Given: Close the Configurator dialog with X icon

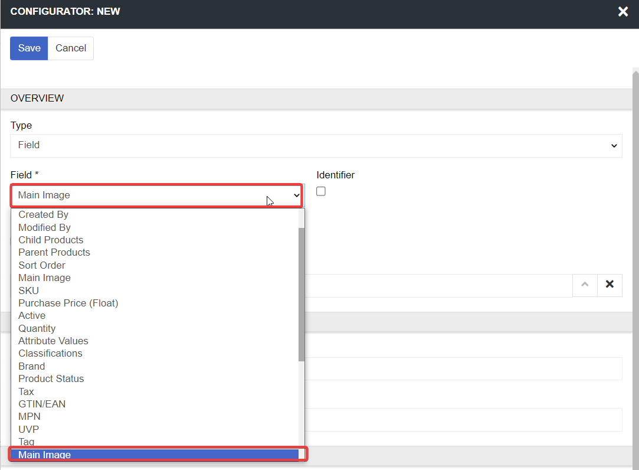Looking at the screenshot, I should pyautogui.click(x=622, y=12).
